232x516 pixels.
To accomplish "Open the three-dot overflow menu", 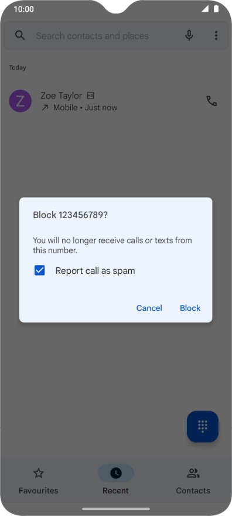I will (x=216, y=36).
